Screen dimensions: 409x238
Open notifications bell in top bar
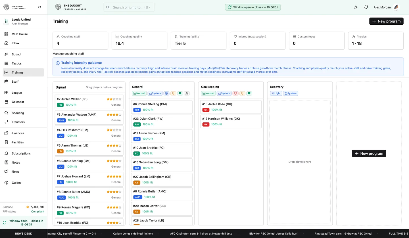[366, 7]
